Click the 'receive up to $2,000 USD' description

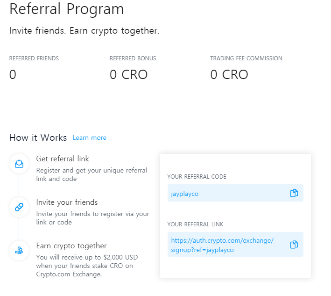pos(87,266)
